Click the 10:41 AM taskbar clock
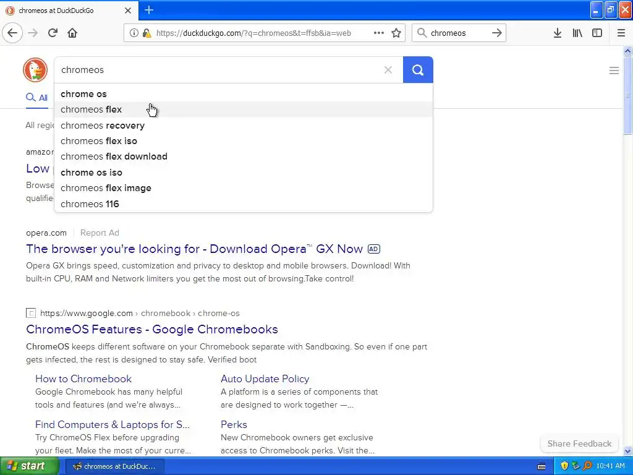The image size is (633, 475). click(x=610, y=466)
